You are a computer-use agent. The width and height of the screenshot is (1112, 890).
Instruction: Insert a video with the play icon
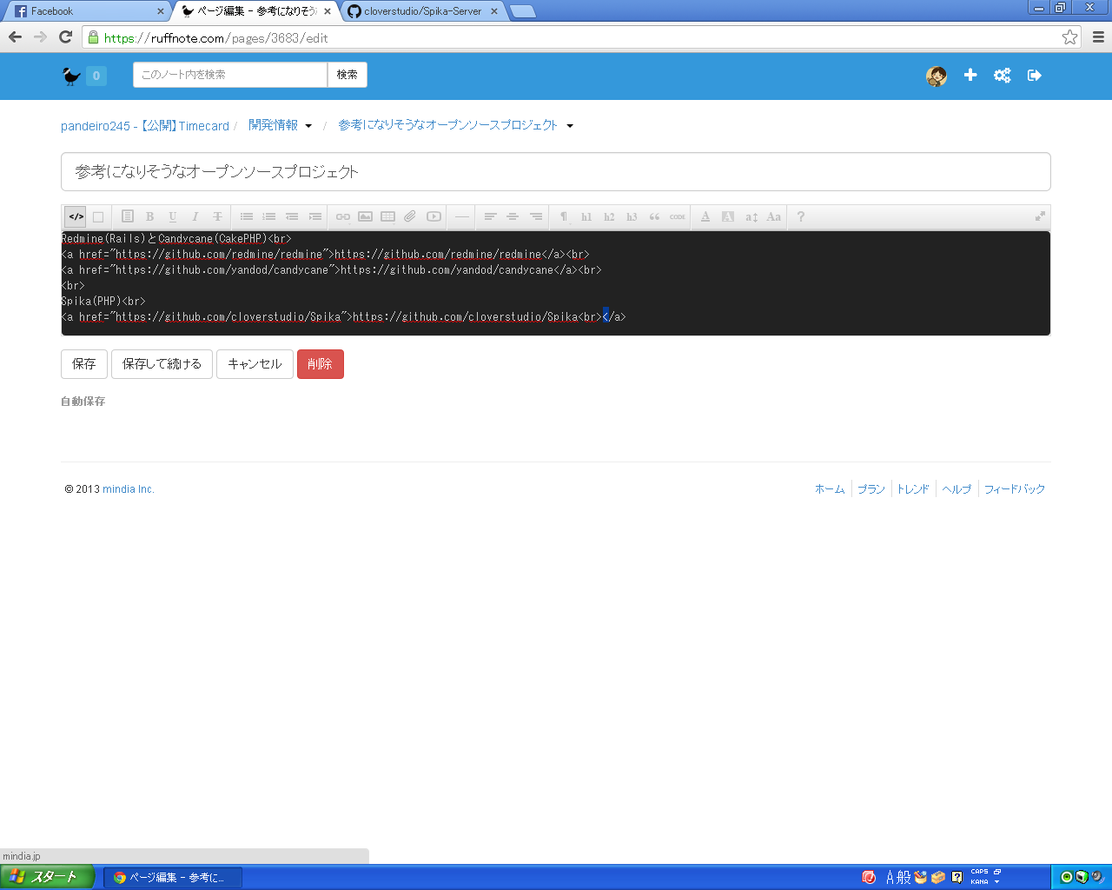point(434,216)
